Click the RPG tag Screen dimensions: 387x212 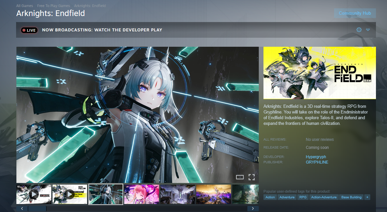click(x=303, y=197)
